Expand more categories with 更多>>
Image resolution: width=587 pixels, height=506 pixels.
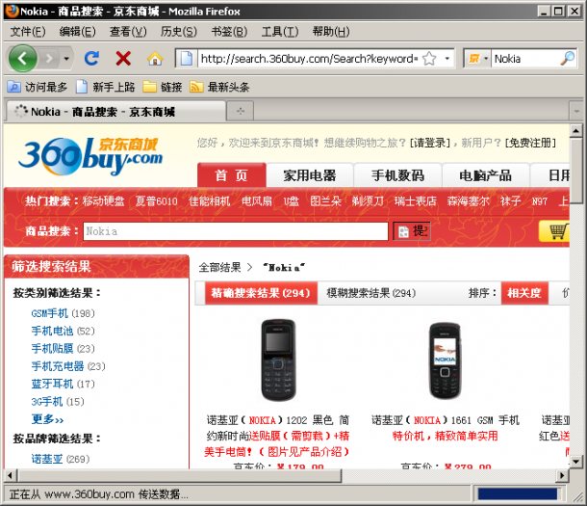[x=47, y=419]
